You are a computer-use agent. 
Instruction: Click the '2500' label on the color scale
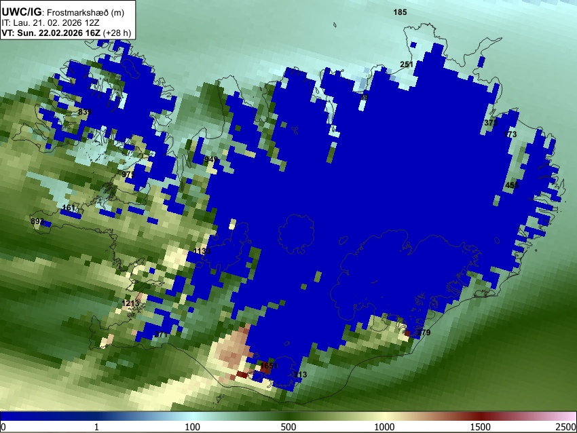click(x=566, y=427)
